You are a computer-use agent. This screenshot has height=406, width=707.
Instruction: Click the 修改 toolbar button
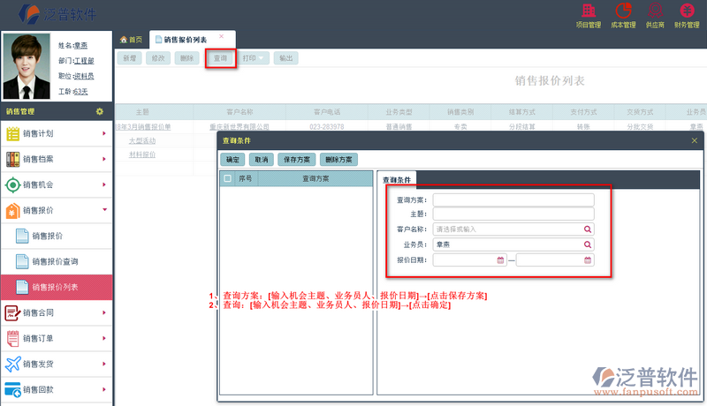[158, 58]
